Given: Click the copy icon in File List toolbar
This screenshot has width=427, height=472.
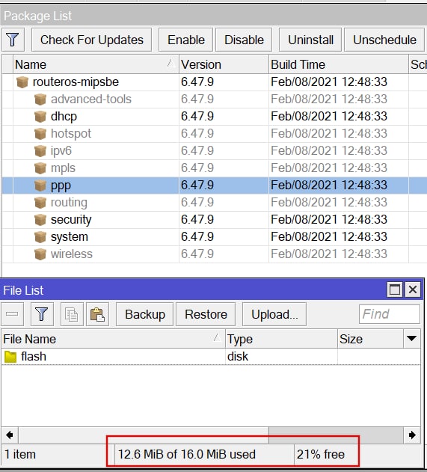Looking at the screenshot, I should pyautogui.click(x=72, y=314).
